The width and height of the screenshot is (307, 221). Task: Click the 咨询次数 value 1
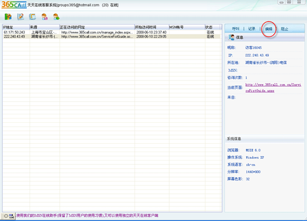(246, 78)
